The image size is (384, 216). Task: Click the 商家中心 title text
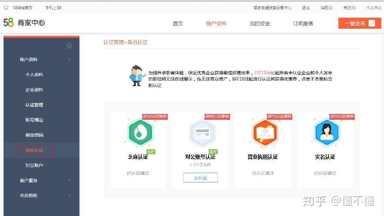pyautogui.click(x=31, y=23)
